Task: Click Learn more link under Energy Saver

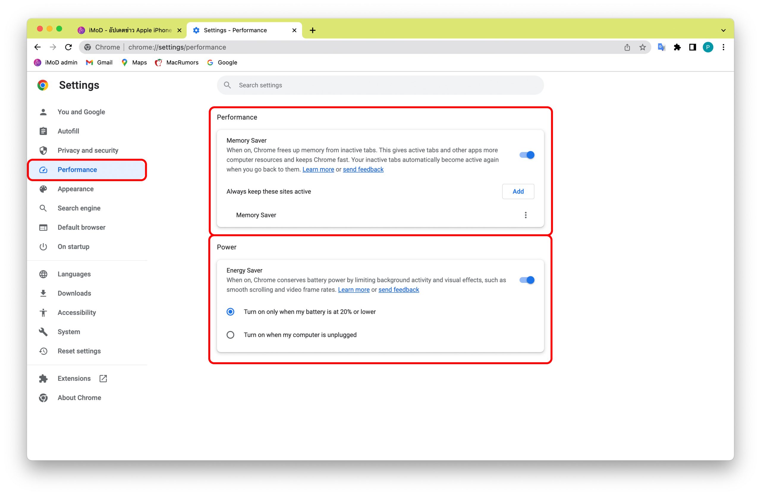Action: [354, 290]
